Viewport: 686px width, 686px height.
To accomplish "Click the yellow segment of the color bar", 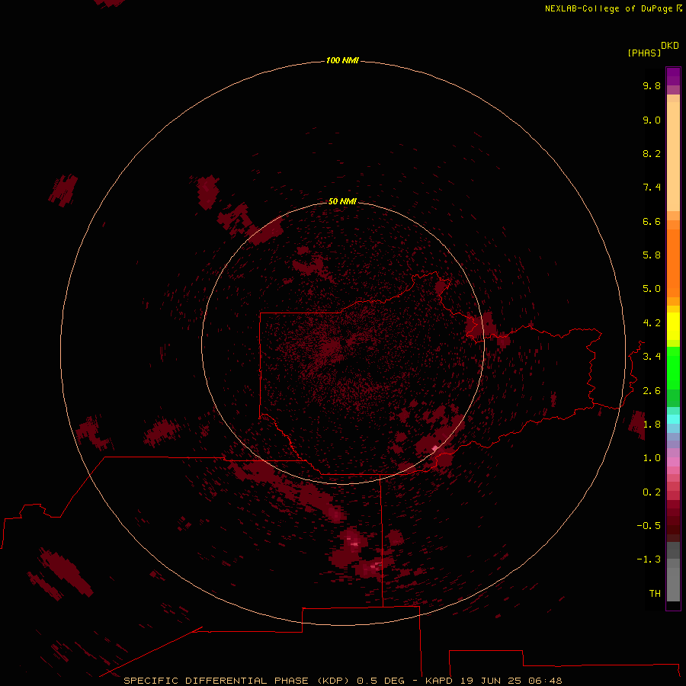I will [x=673, y=326].
